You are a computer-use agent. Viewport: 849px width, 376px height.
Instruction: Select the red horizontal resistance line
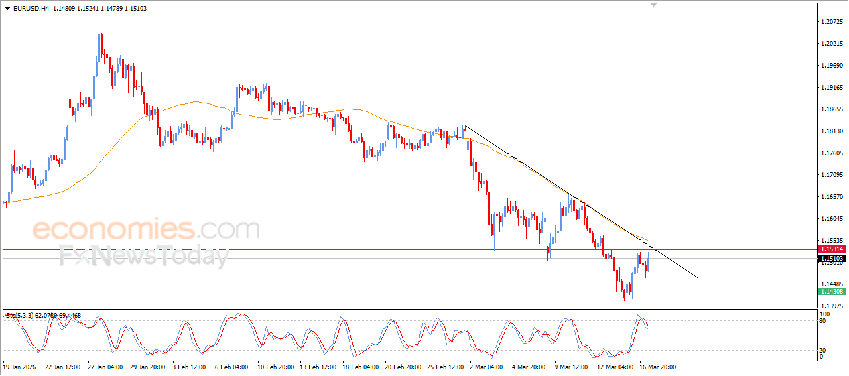point(409,249)
